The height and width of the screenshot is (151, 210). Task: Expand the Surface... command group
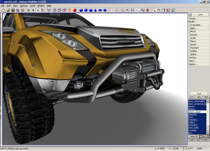point(193,58)
